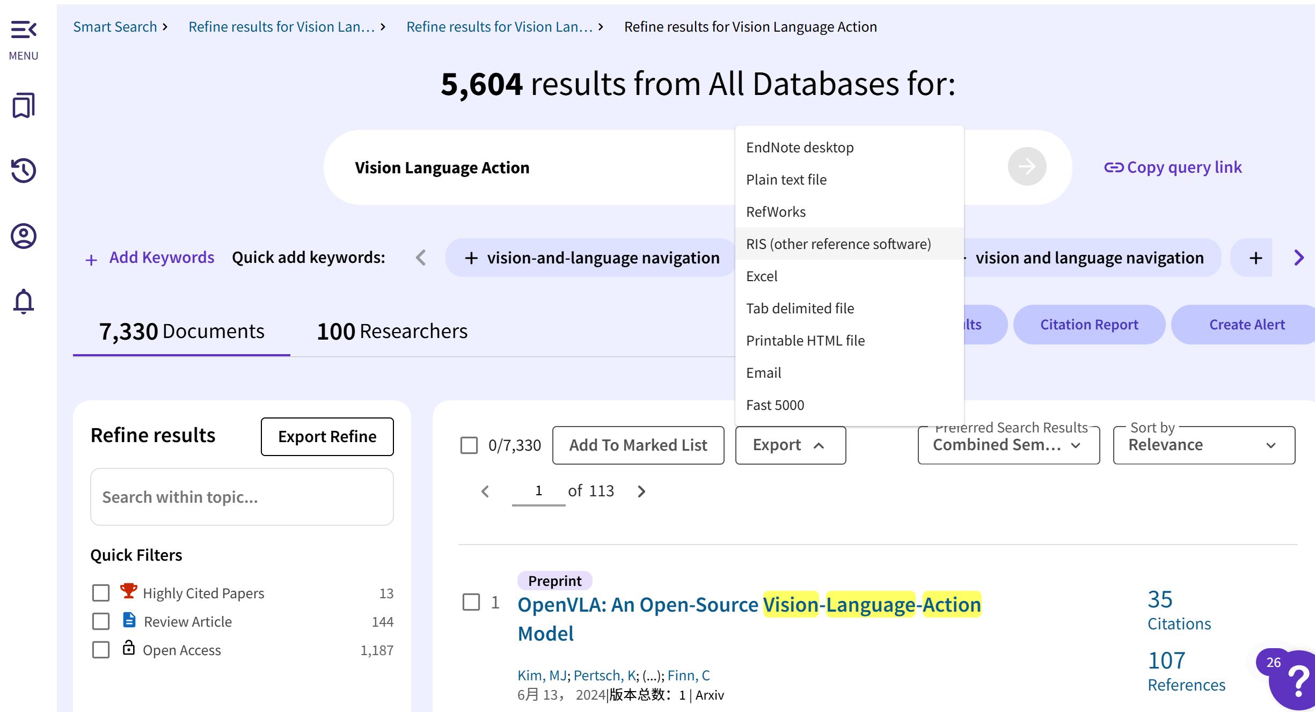Open the help question mark bubble
This screenshot has width=1315, height=712.
pos(1297,681)
